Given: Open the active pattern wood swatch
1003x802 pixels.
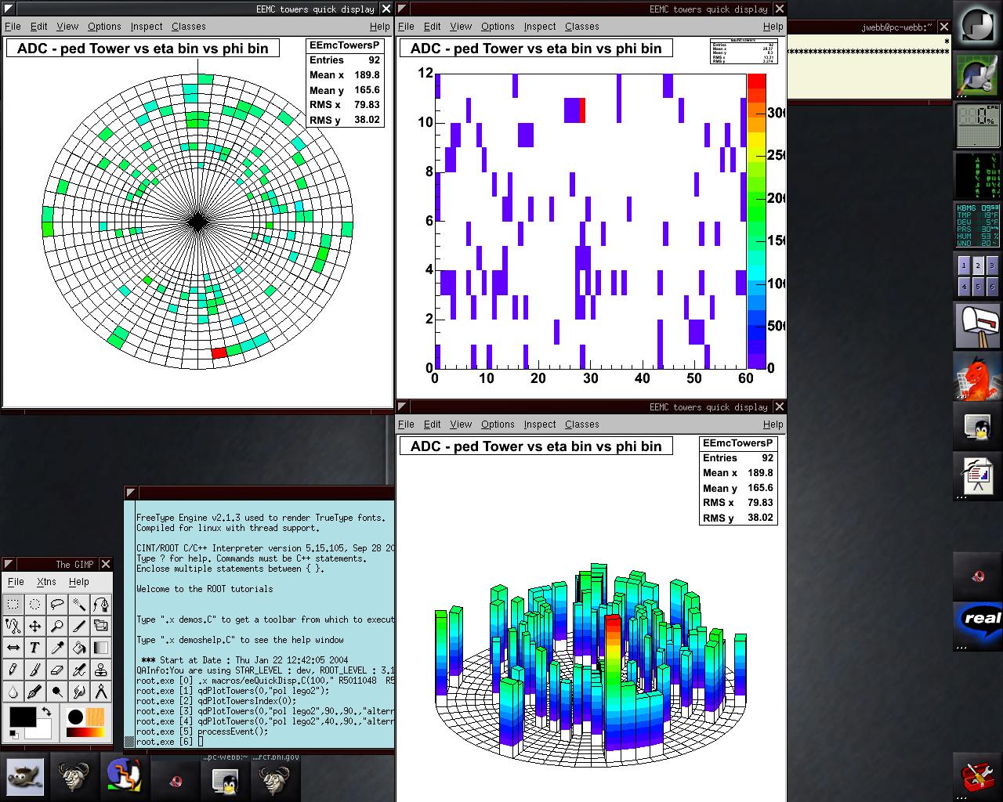Looking at the screenshot, I should click(96, 717).
